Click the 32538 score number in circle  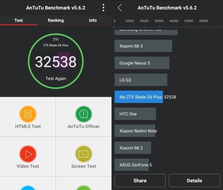coord(56,62)
